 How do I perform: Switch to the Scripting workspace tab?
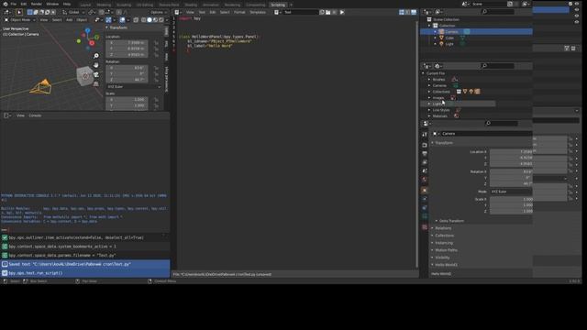(x=278, y=5)
